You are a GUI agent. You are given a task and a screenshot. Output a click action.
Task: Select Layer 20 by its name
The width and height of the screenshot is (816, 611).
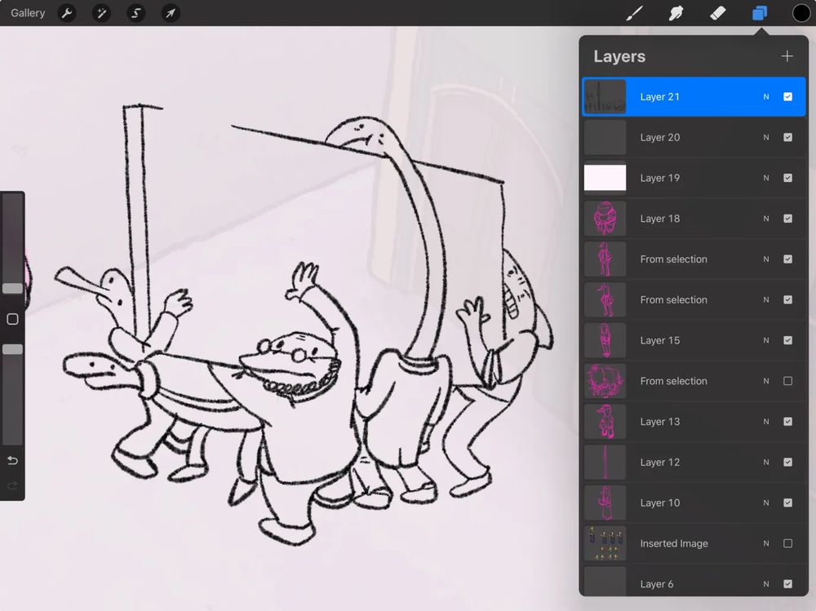point(660,137)
